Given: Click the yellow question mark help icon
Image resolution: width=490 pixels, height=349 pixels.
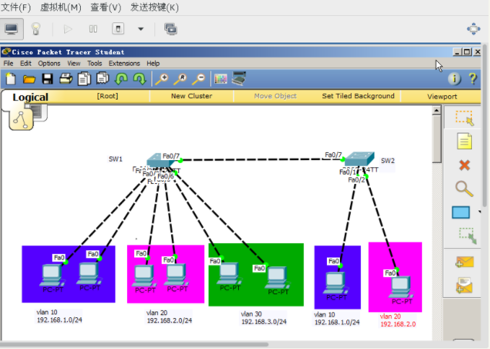Looking at the screenshot, I should click(x=473, y=79).
